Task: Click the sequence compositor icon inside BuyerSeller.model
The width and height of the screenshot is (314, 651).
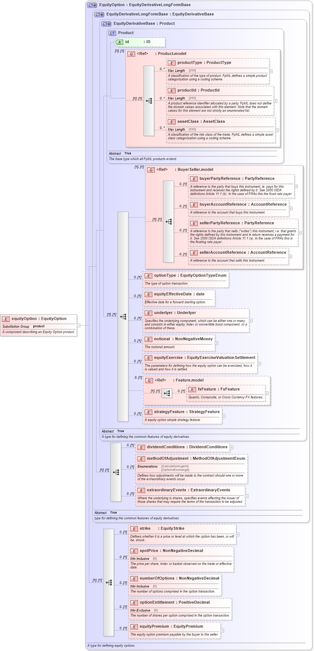Action: 168,221
